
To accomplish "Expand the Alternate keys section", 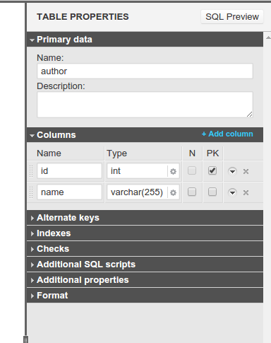I will [145, 218].
